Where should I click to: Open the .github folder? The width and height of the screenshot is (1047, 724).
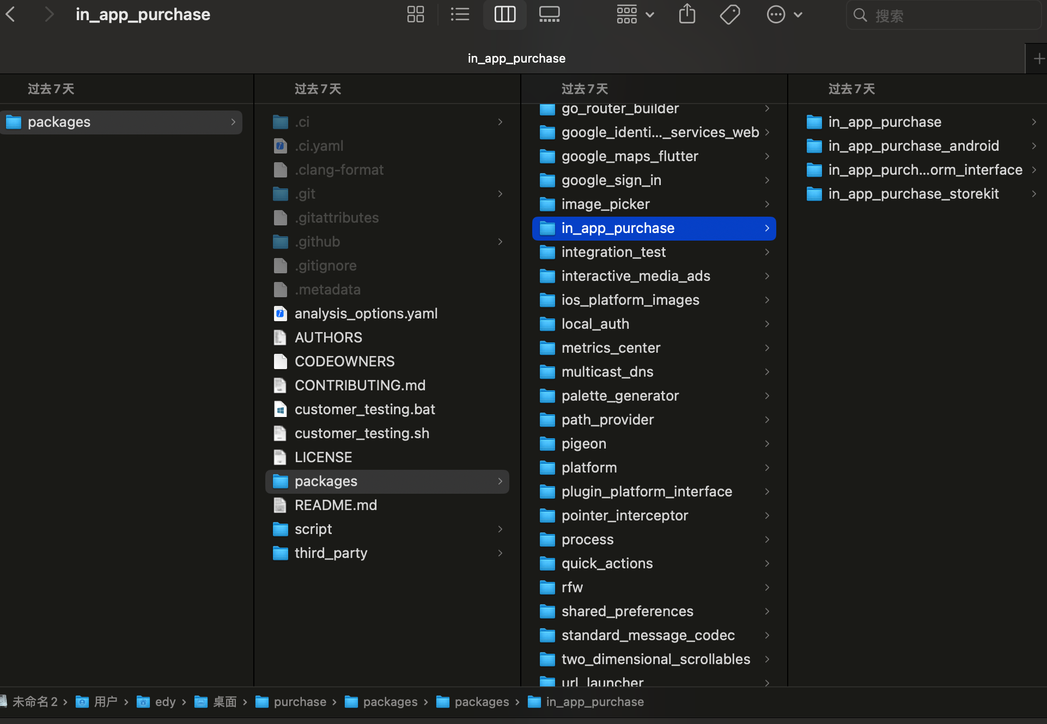pyautogui.click(x=387, y=242)
